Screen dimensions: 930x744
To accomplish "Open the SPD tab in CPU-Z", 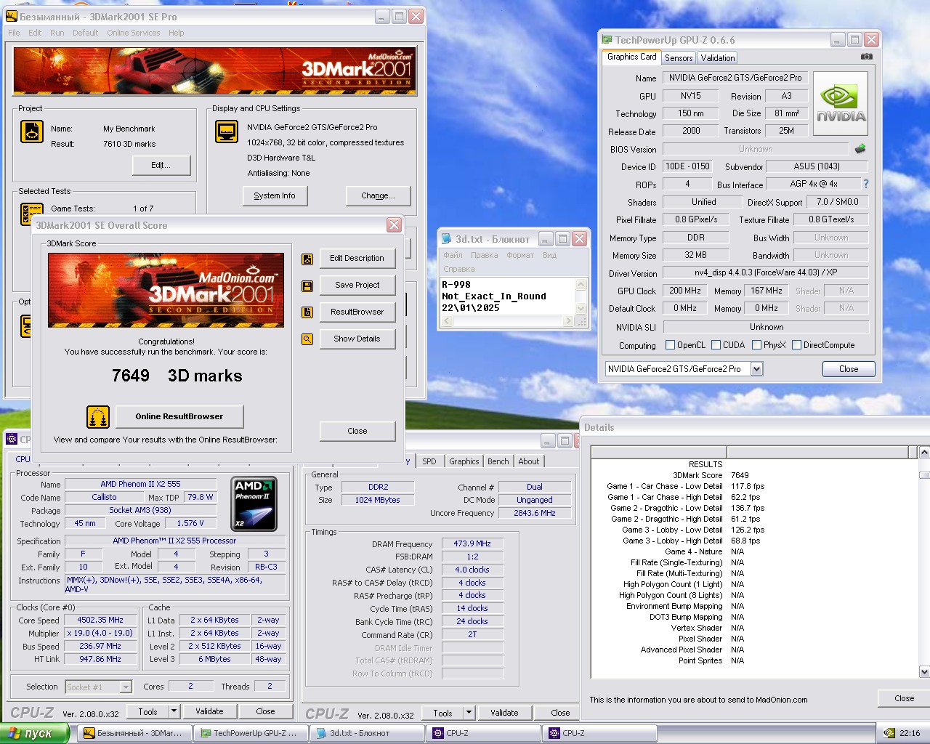I will [x=429, y=461].
